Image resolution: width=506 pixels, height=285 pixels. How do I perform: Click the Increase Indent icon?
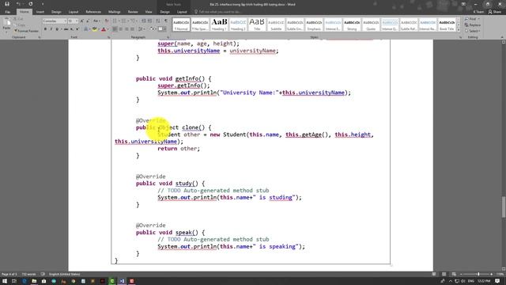click(x=149, y=21)
